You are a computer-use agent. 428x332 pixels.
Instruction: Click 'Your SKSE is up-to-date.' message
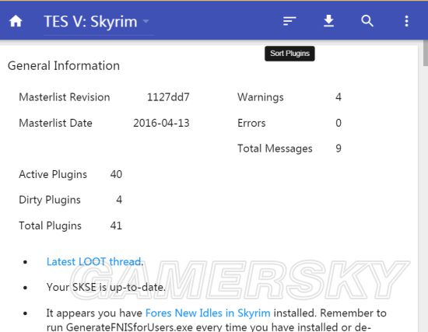106,287
